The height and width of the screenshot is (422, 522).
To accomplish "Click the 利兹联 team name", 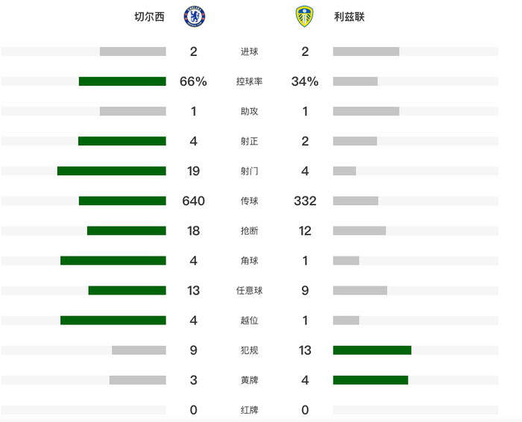I will tap(350, 16).
